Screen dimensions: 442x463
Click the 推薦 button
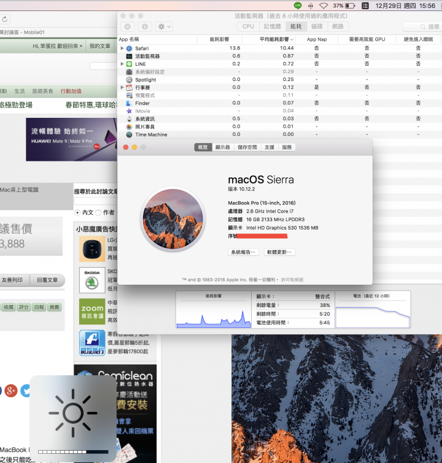click(x=54, y=307)
